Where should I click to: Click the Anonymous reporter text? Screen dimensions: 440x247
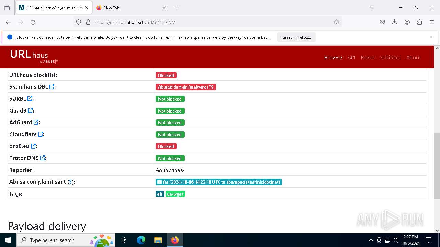point(170,170)
